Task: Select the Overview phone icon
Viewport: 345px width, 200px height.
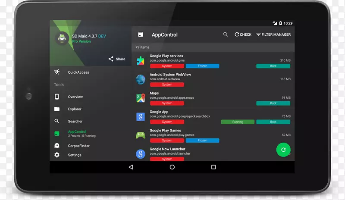Action: [x=57, y=97]
